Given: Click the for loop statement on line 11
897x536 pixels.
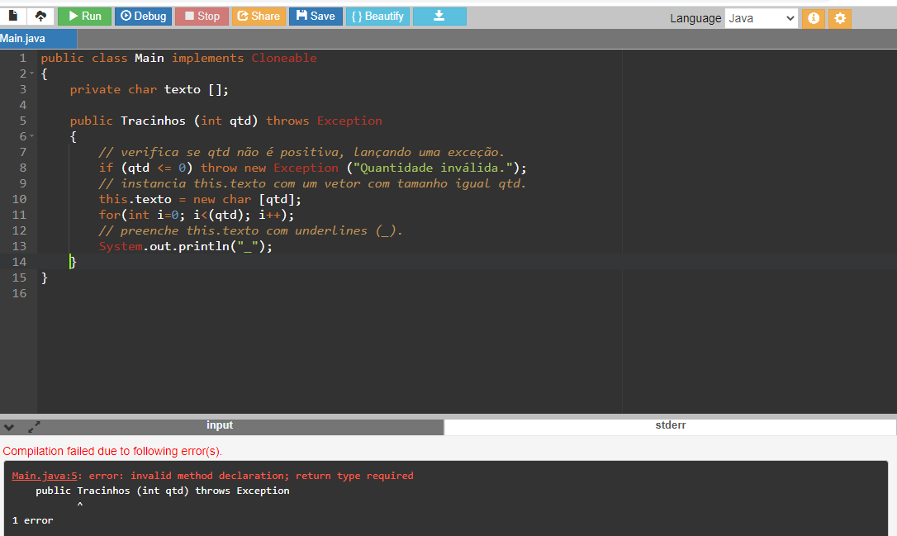Looking at the screenshot, I should [x=197, y=215].
